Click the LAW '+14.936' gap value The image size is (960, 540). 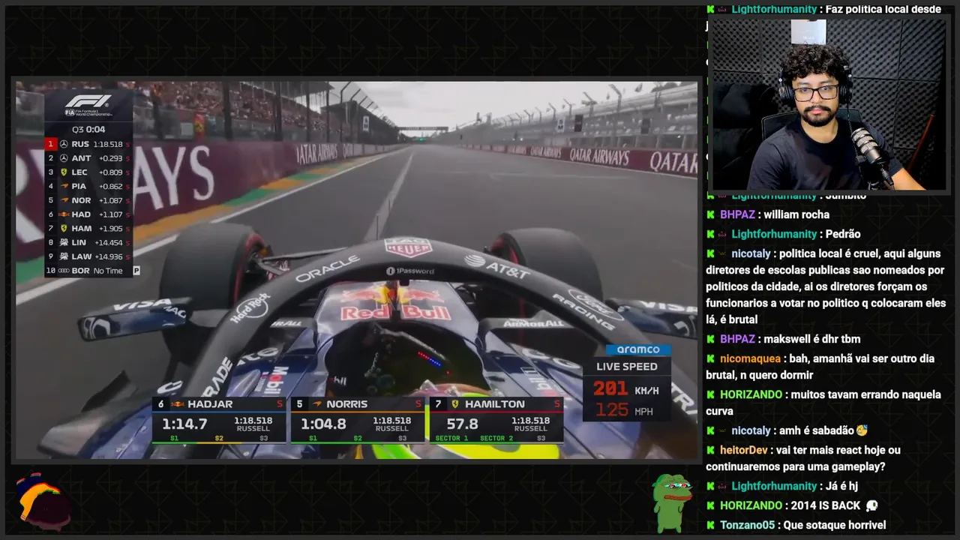coord(109,256)
